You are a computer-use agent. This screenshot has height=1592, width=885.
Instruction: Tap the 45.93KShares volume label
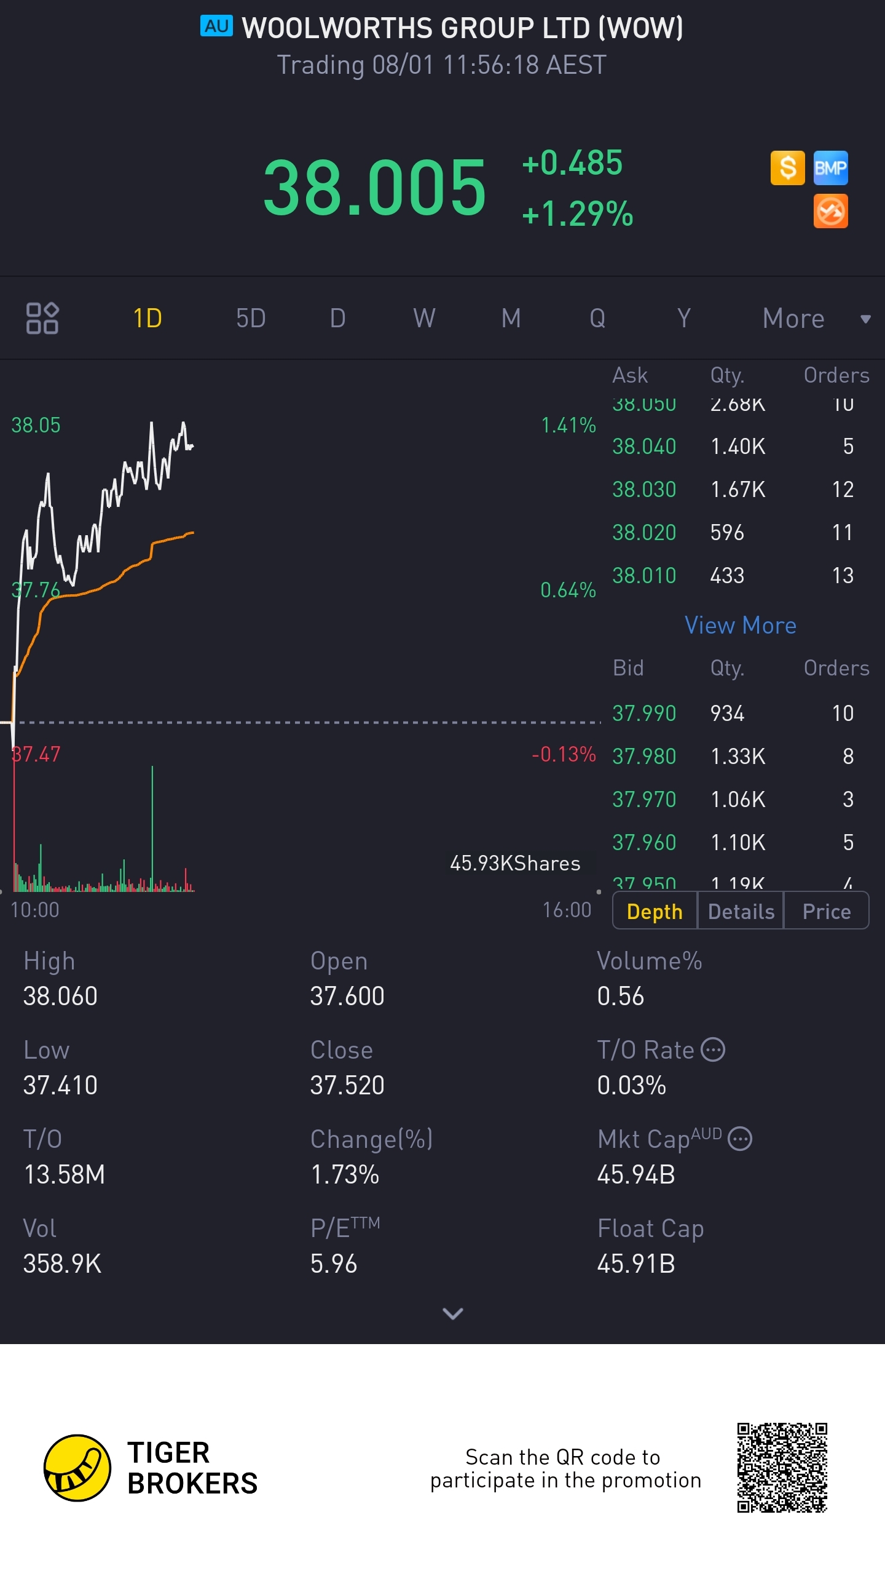515,864
